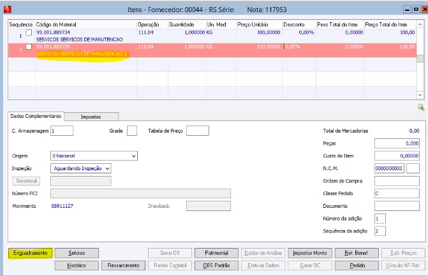Click the Setores button
This screenshot has width=428, height=276.
[77, 253]
